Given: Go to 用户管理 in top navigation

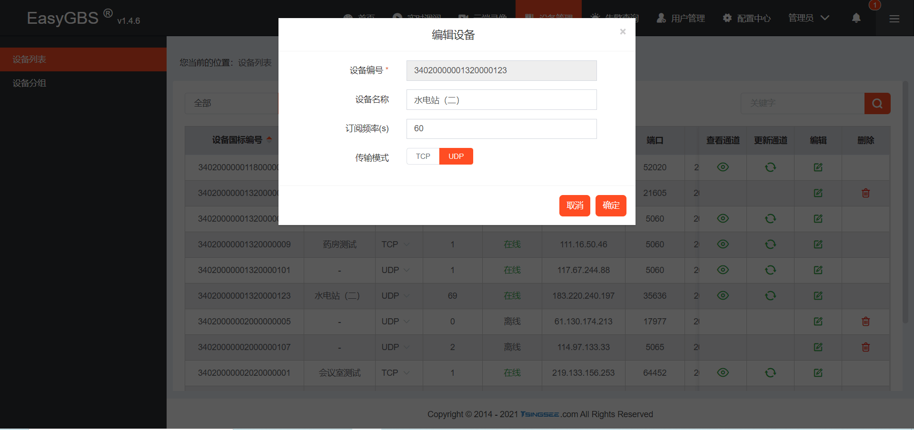Looking at the screenshot, I should tap(681, 18).
